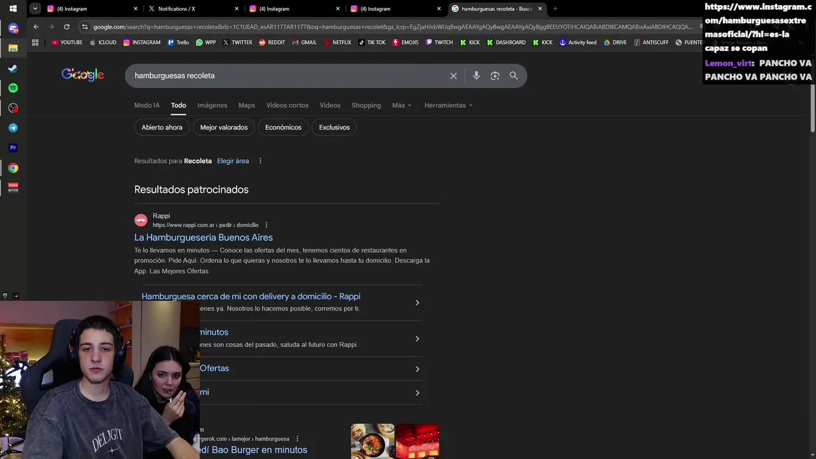Click the Chrome address bar URL
Image resolution: width=816 pixels, height=459 pixels.
pyautogui.click(x=392, y=27)
